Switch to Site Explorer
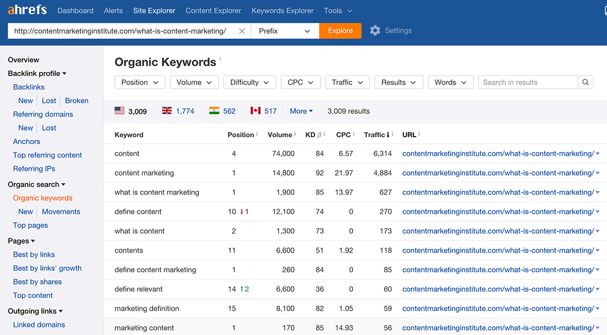This screenshot has width=607, height=335. click(154, 10)
